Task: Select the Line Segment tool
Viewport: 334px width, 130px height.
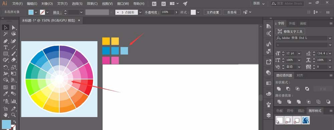Action: [x=13, y=47]
